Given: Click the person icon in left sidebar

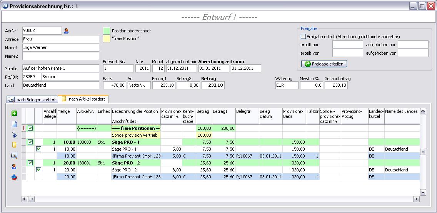Looking at the screenshot, I should (15, 166).
